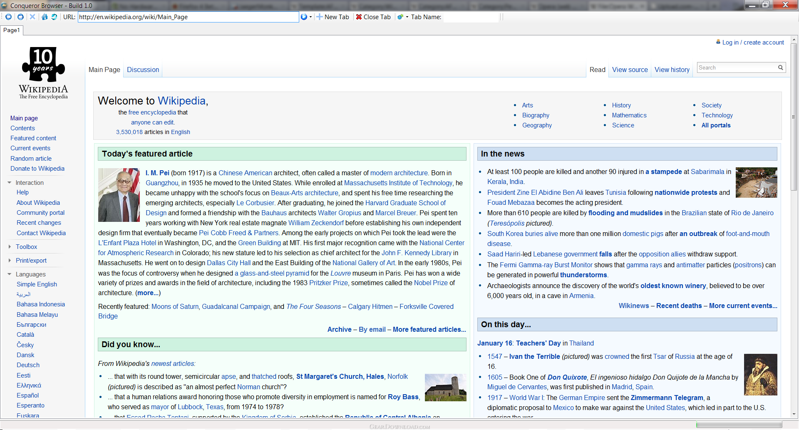Screen dimensions: 799x430
Task: Click the Home icon in toolbar
Action: coord(44,17)
